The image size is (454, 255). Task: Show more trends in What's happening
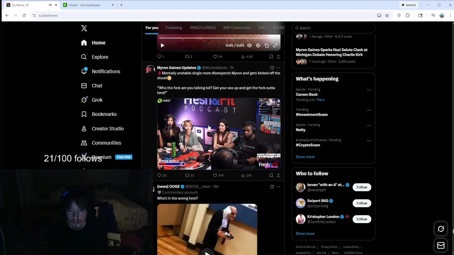[305, 157]
